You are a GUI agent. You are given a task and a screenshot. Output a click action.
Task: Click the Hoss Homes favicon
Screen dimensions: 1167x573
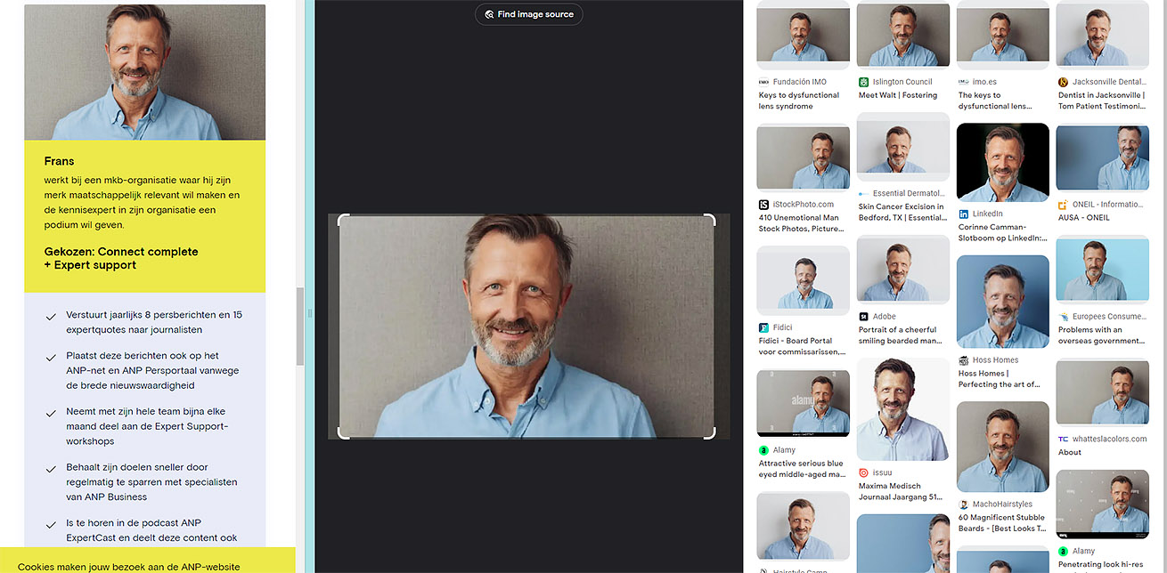click(x=963, y=360)
